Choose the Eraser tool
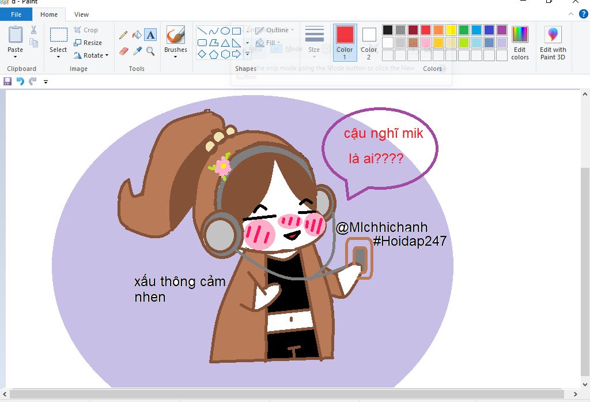The height and width of the screenshot is (402, 590). (123, 51)
